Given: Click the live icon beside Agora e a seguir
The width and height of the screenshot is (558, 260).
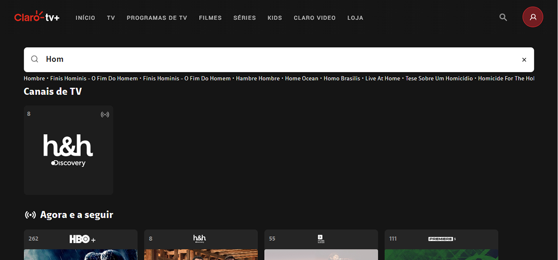Looking at the screenshot, I should click(x=30, y=215).
